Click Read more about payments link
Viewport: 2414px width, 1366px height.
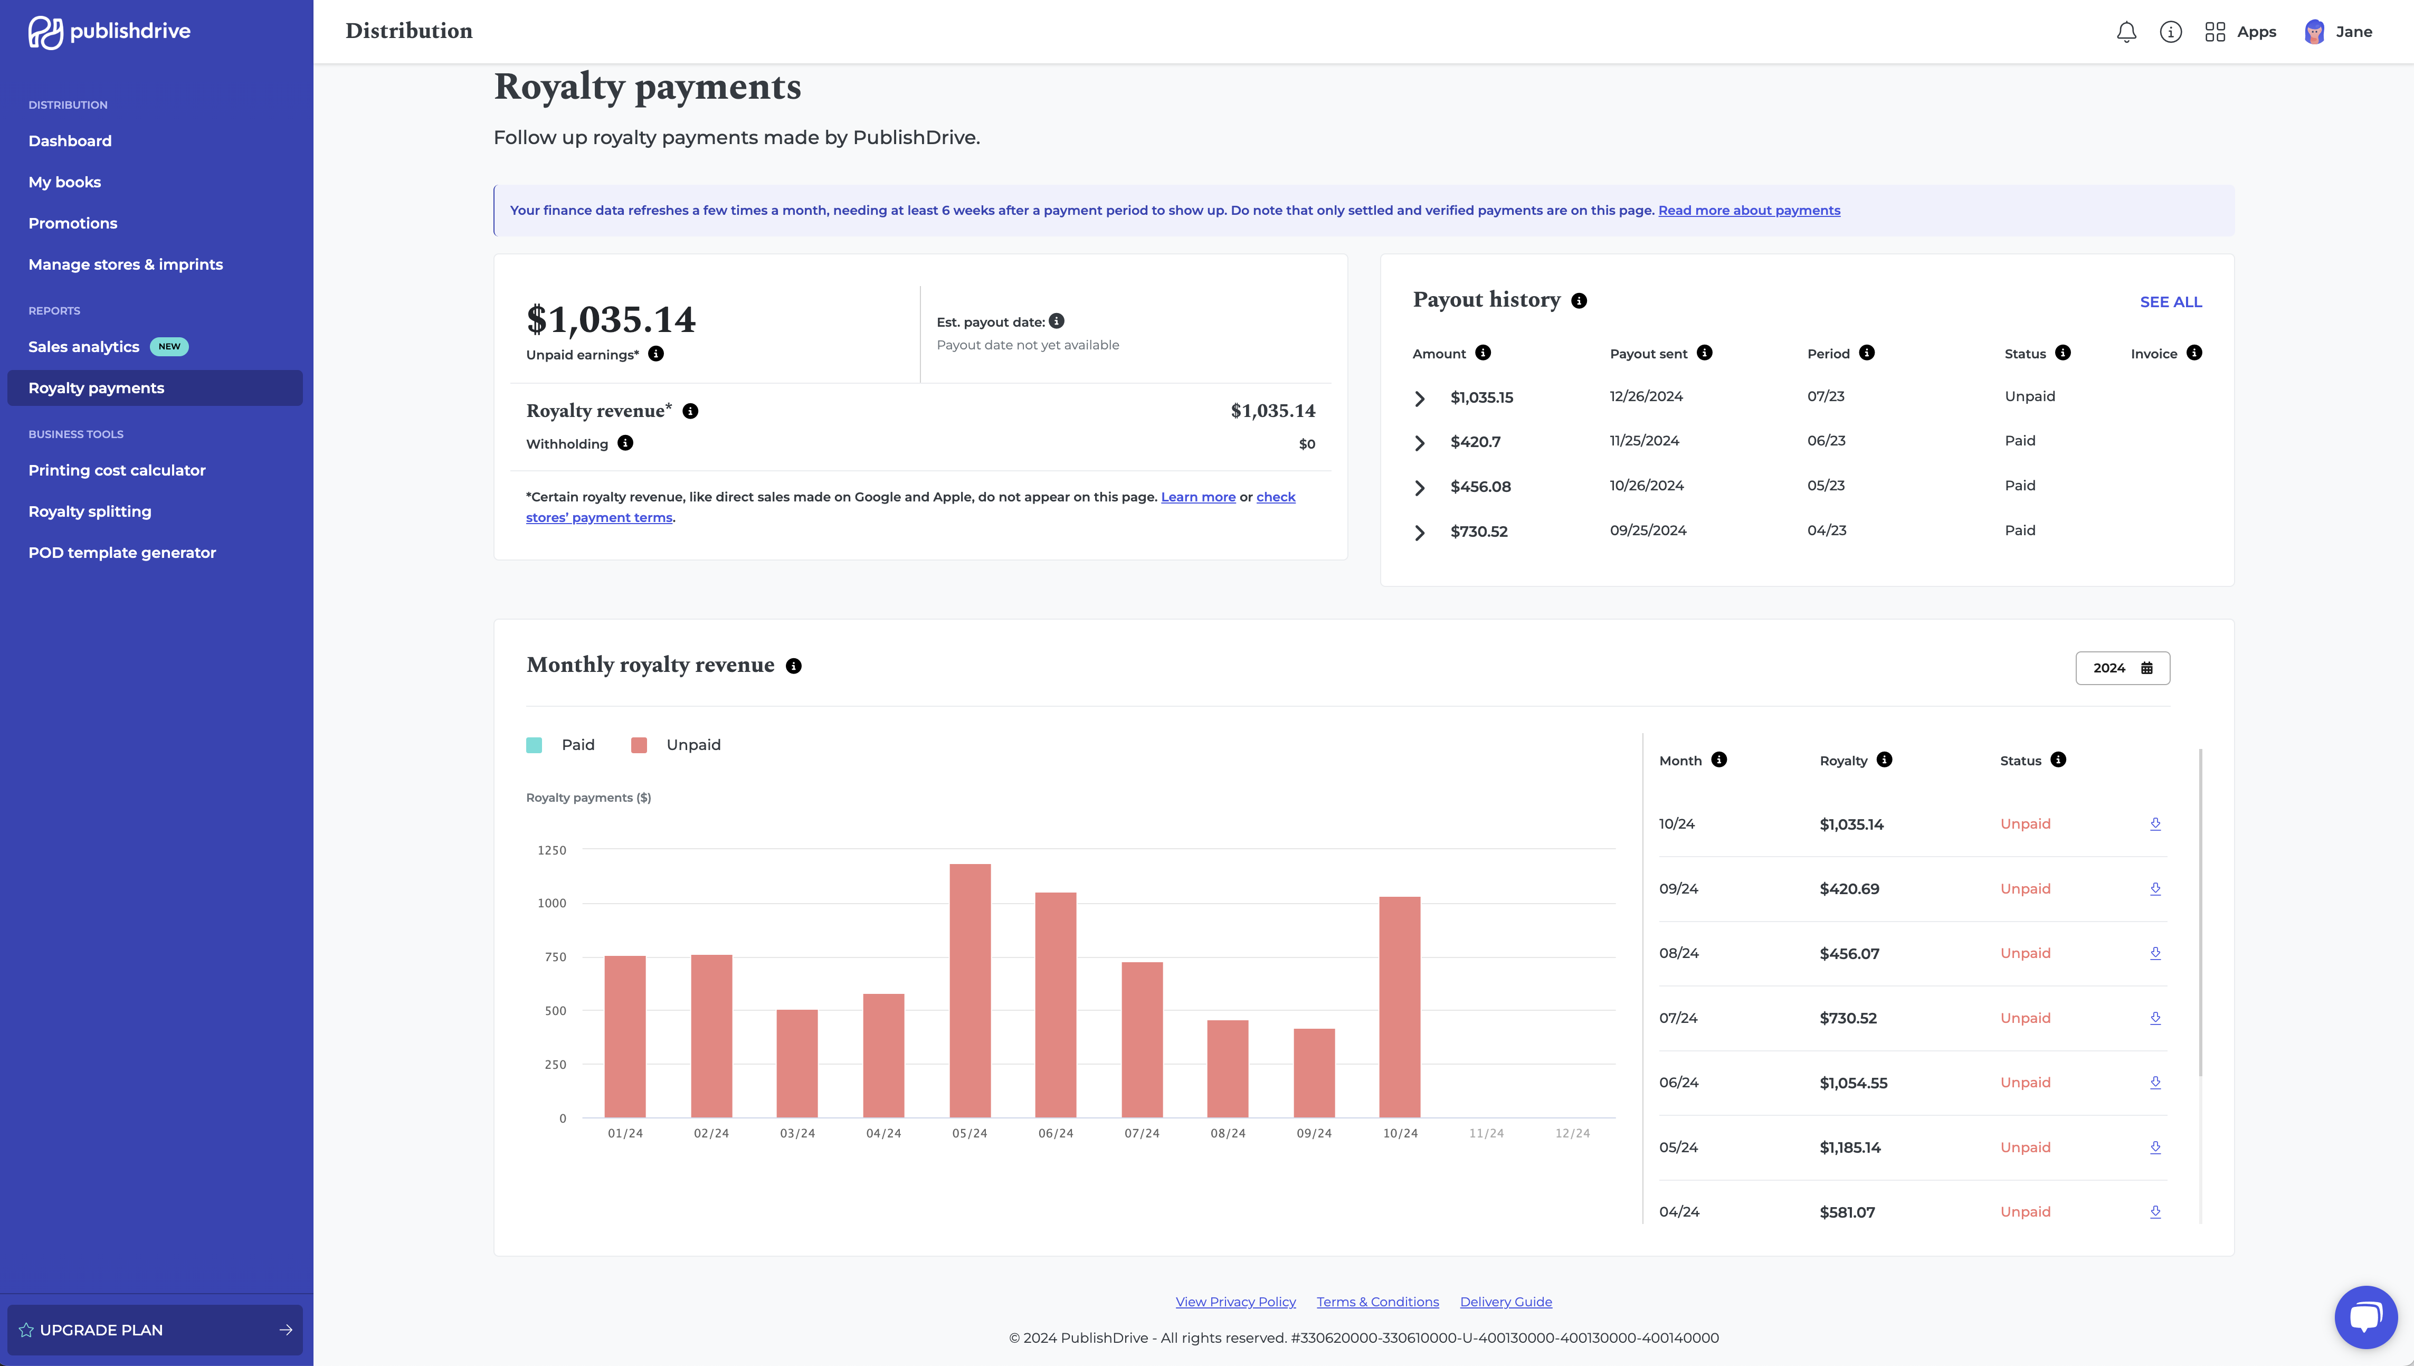(1749, 210)
